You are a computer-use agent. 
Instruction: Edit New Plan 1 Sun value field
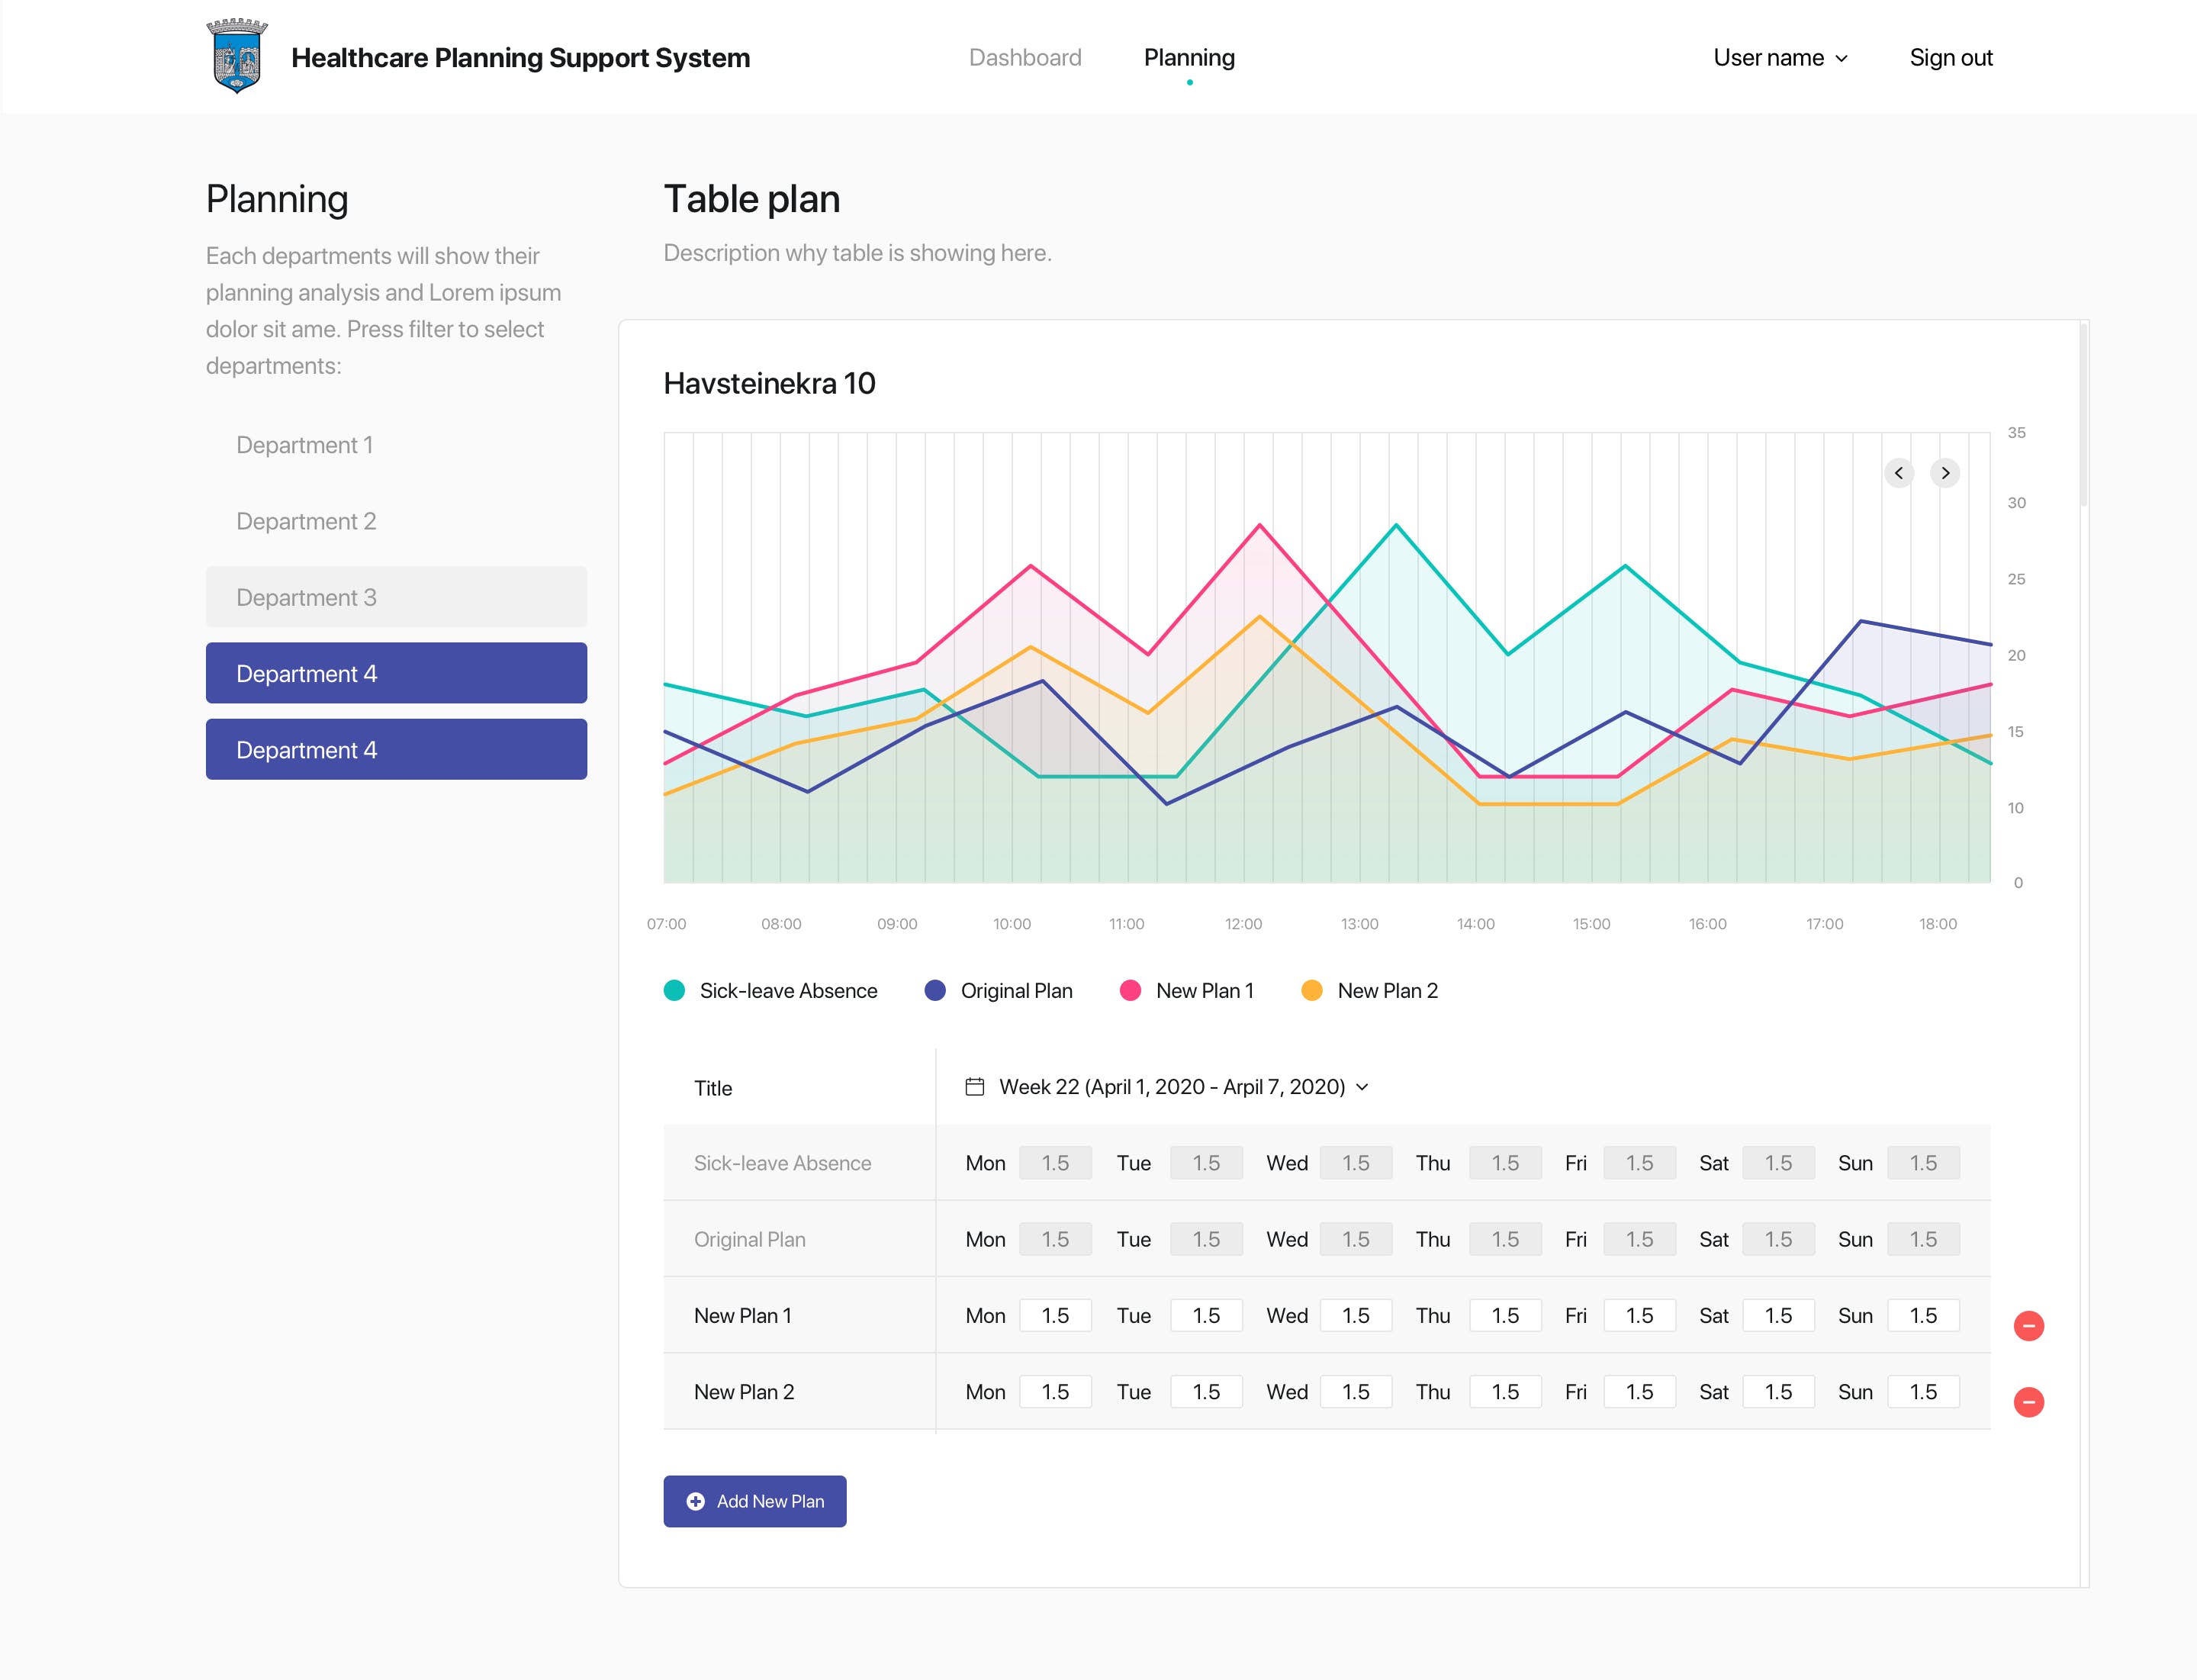pyautogui.click(x=1923, y=1316)
